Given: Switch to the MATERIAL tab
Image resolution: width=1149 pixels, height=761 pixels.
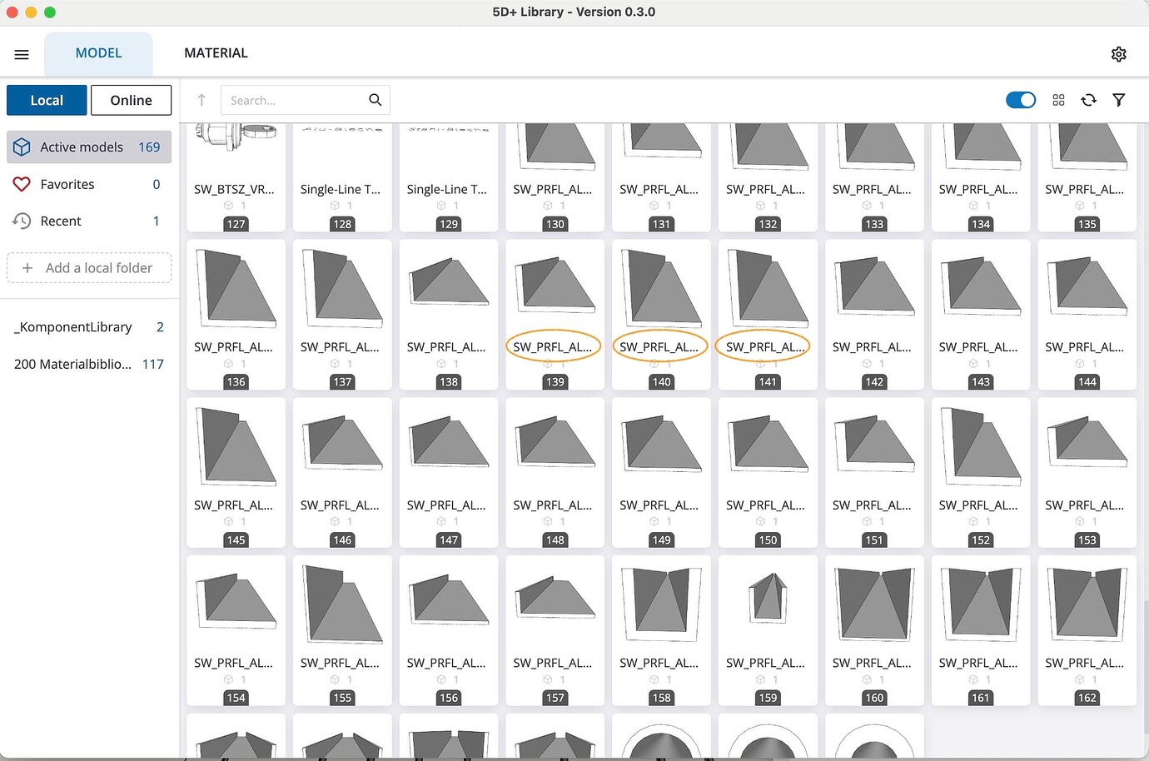Looking at the screenshot, I should pos(215,52).
